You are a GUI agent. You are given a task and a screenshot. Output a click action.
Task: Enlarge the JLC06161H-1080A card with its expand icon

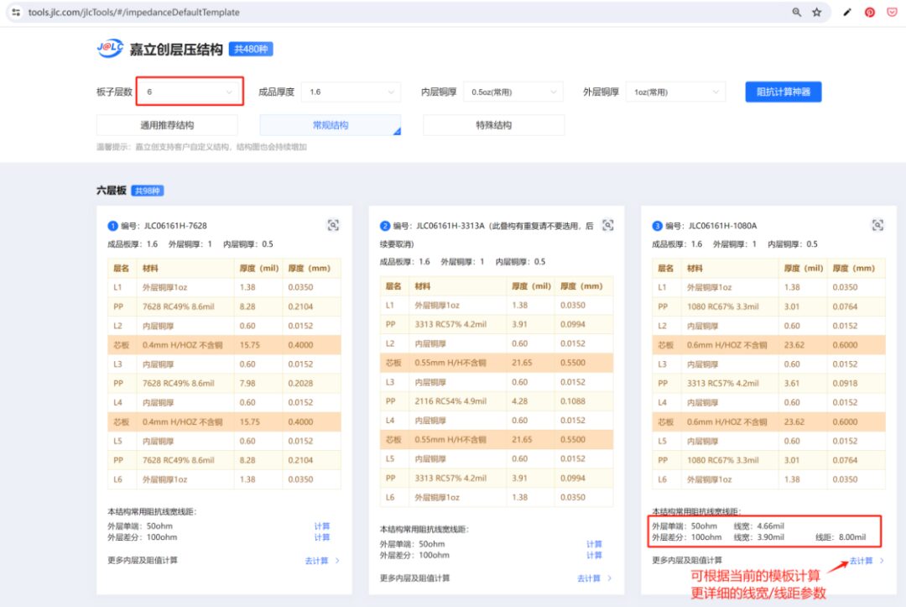[x=877, y=226]
